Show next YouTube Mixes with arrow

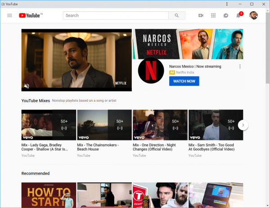coord(243,125)
